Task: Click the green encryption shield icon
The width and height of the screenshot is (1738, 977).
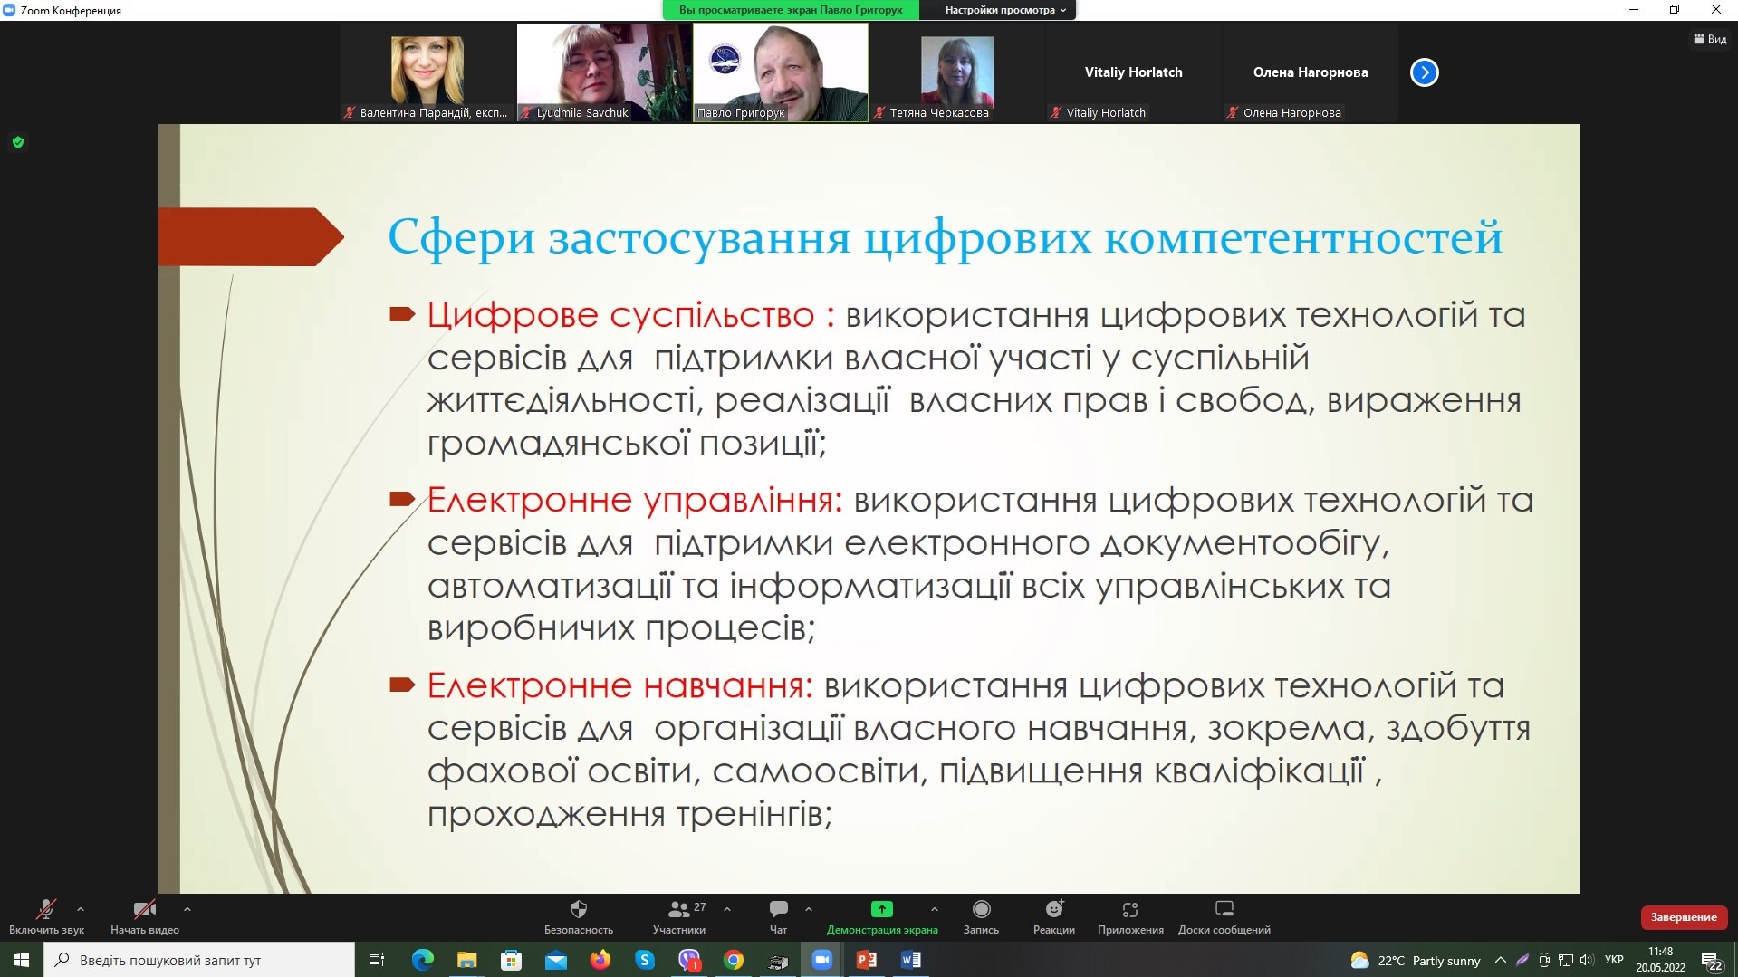Action: pos(18,142)
